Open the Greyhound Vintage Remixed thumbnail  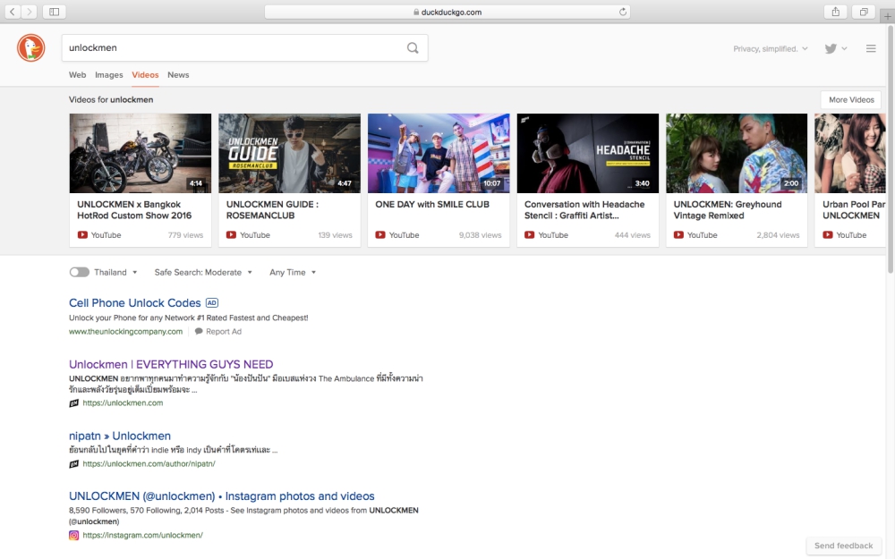pyautogui.click(x=737, y=153)
